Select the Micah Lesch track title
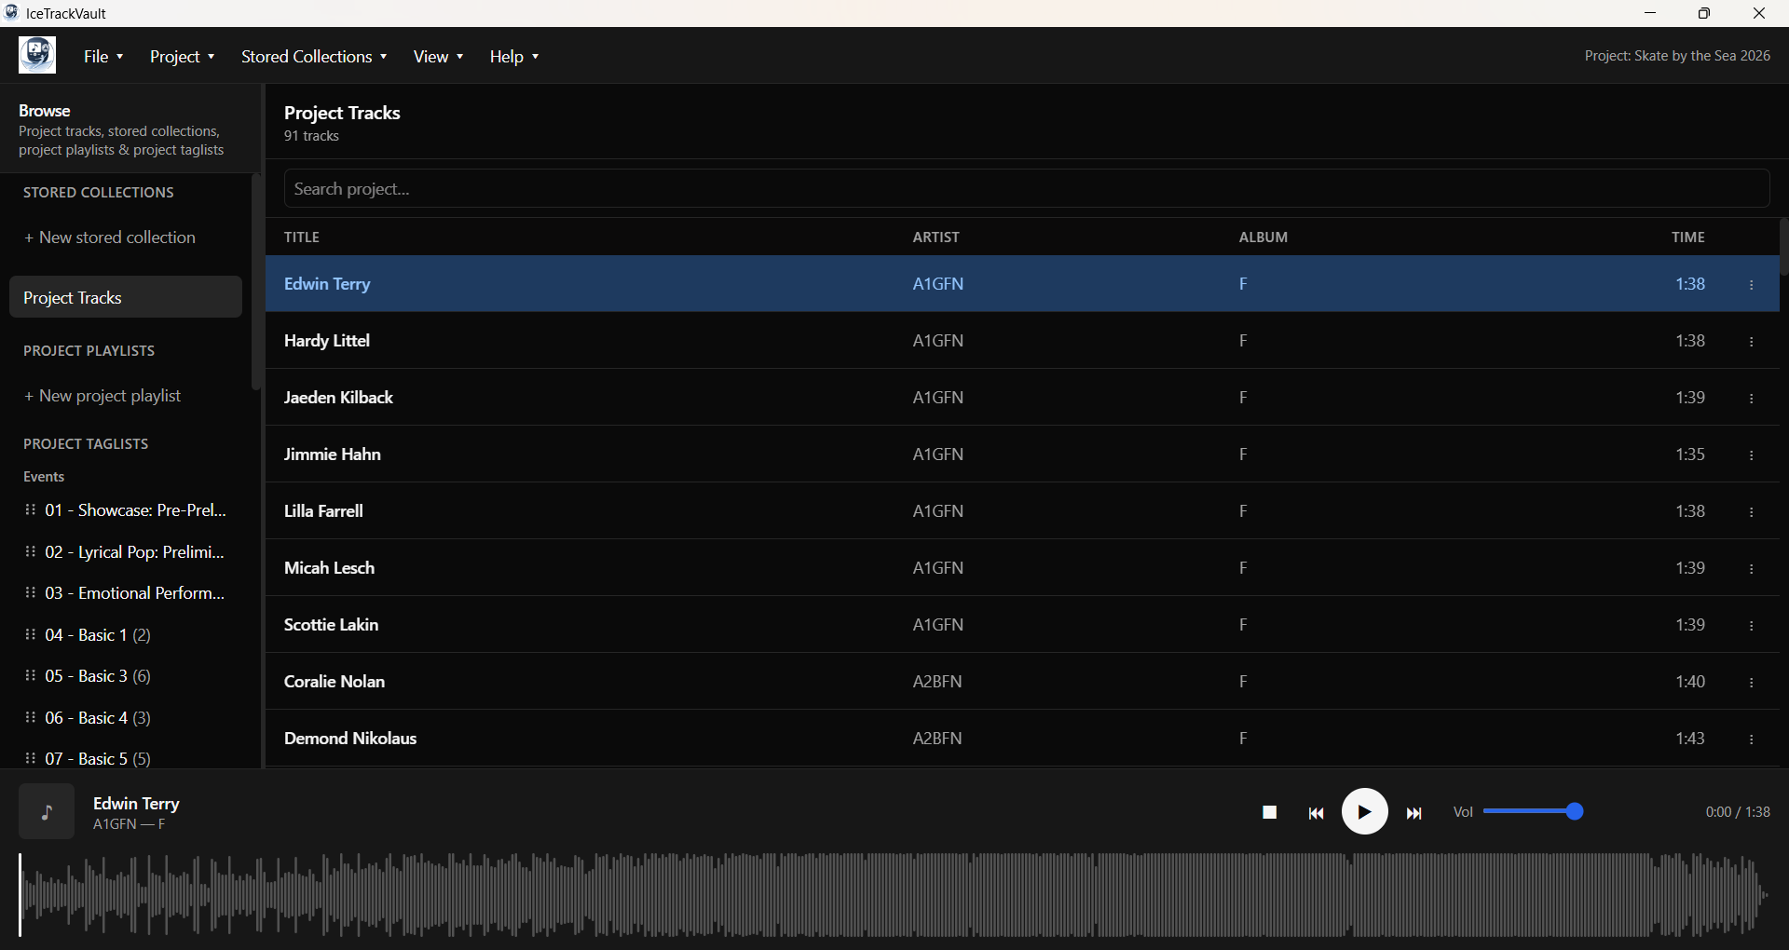This screenshot has height=950, width=1789. click(x=329, y=568)
